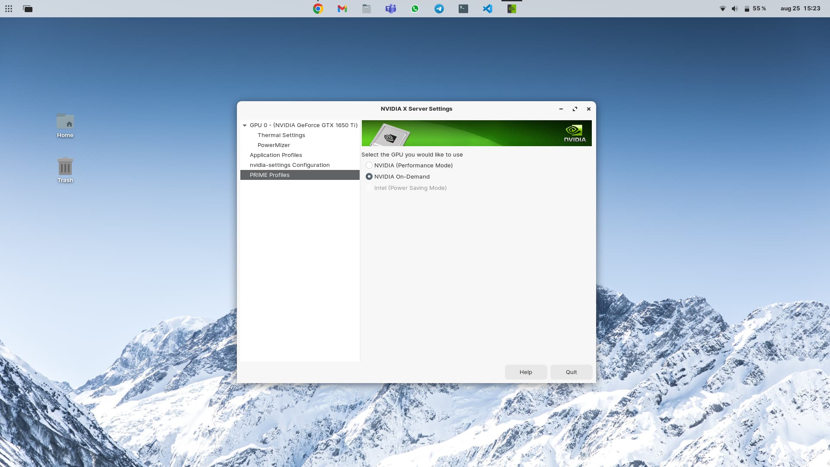Select the Intel (Power Saving Mode) option
The image size is (830, 467).
pos(369,188)
